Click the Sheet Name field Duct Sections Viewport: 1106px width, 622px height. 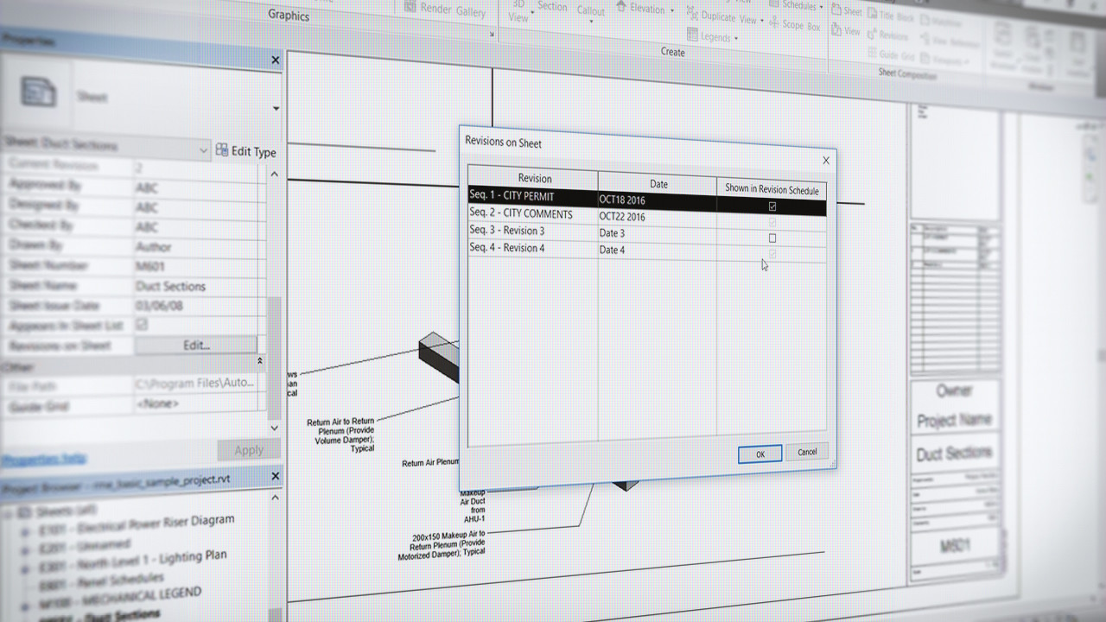[198, 286]
